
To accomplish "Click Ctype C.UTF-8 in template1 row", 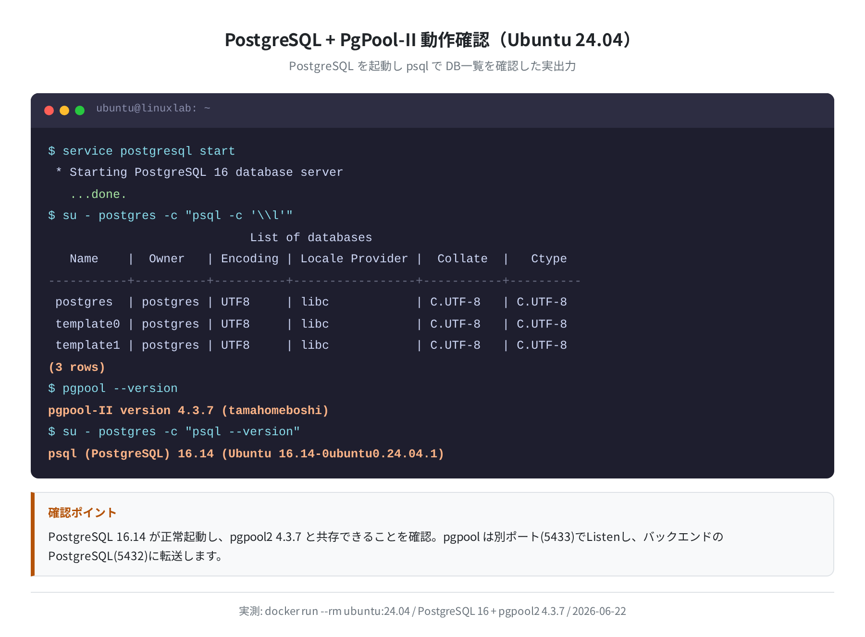I will pos(542,345).
